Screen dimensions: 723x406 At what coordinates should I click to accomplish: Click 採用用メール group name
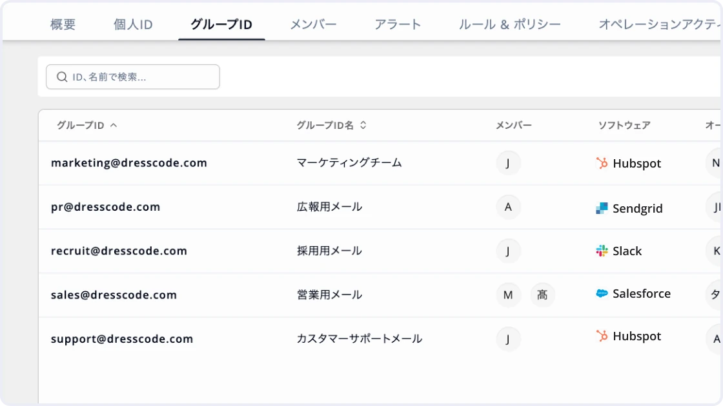[329, 251]
